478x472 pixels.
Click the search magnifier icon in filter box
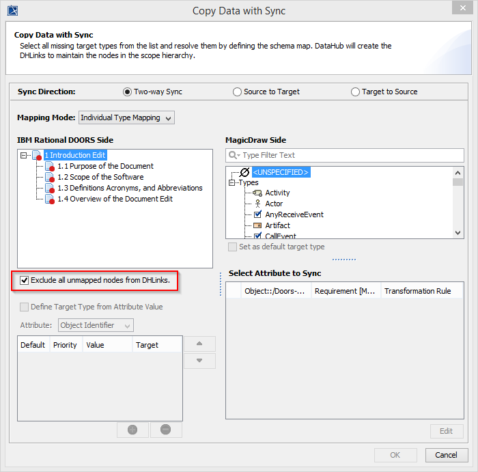click(x=234, y=155)
